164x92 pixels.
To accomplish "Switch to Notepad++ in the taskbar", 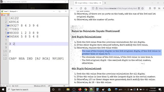I will pyautogui.click(x=91, y=89).
